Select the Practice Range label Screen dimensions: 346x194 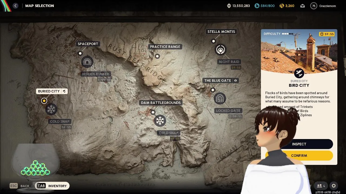coord(165,47)
